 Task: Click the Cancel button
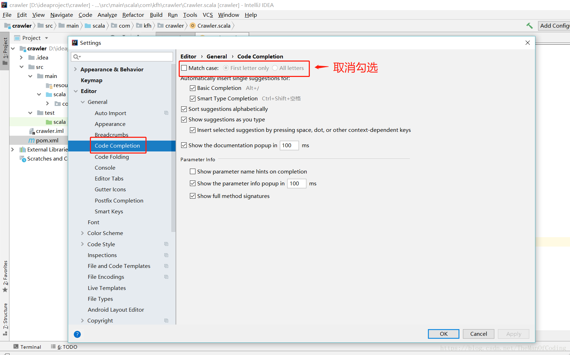478,334
